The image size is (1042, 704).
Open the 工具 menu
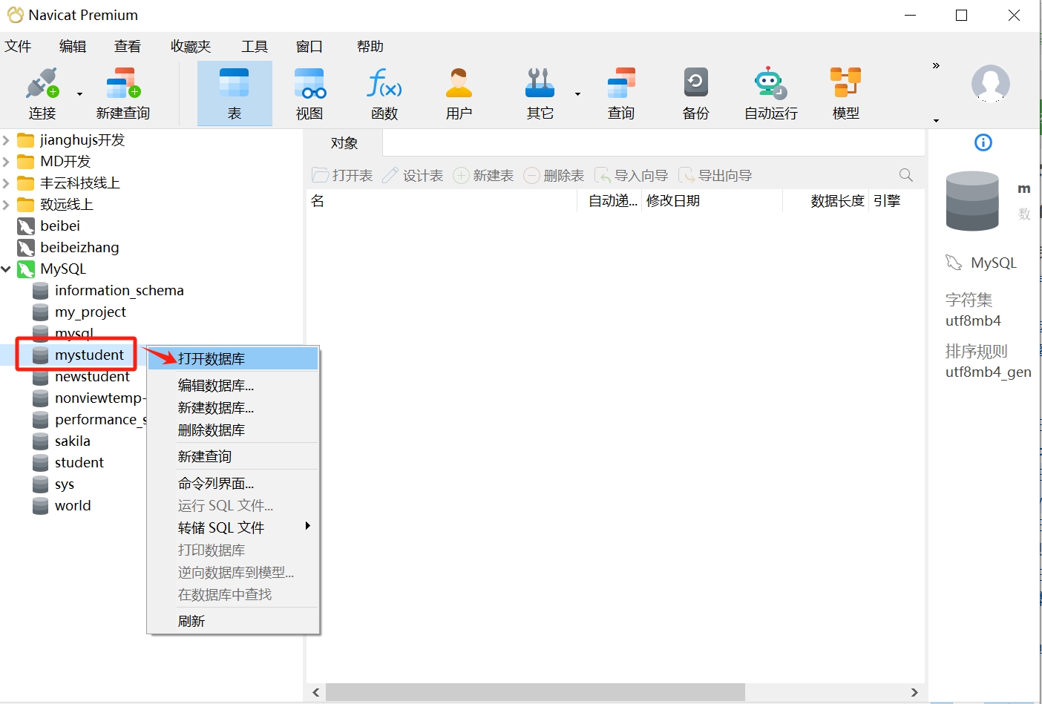click(x=255, y=46)
